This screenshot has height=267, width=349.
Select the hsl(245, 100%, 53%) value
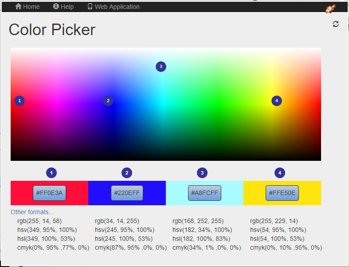(124, 239)
